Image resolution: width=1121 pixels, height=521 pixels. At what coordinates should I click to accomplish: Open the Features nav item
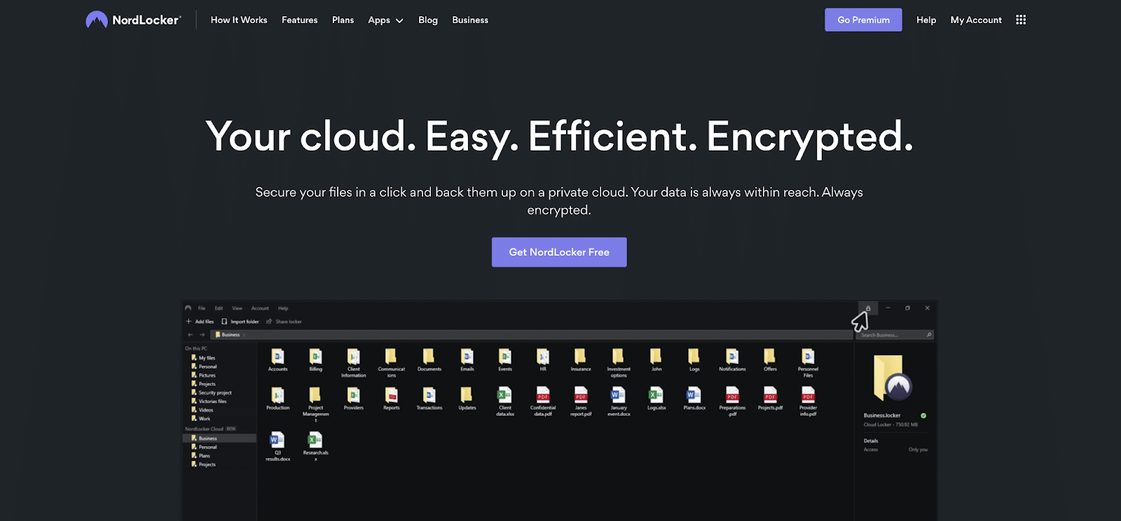click(x=299, y=20)
